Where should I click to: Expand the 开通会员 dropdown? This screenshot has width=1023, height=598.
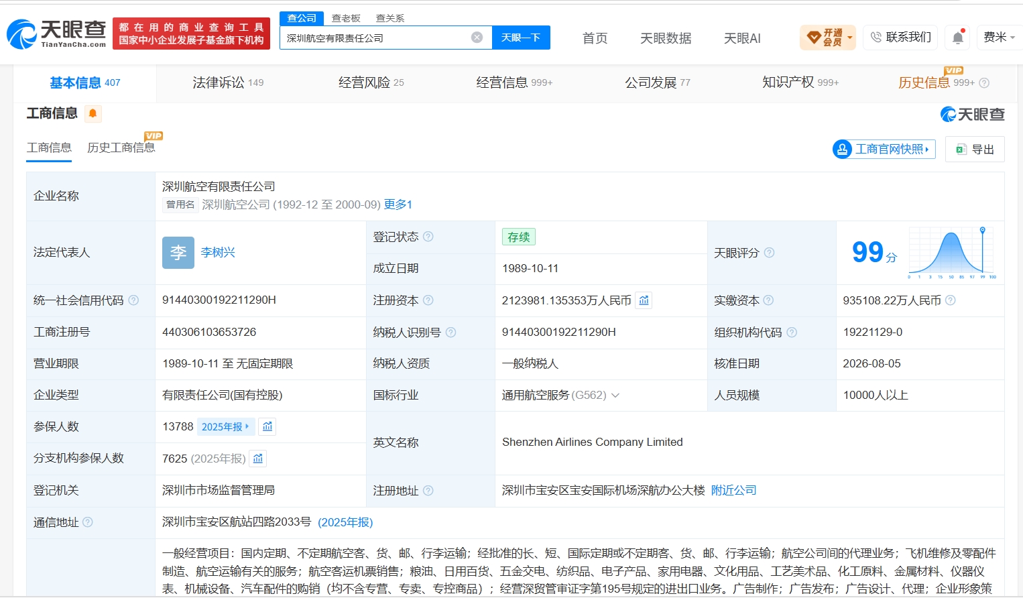pos(850,38)
